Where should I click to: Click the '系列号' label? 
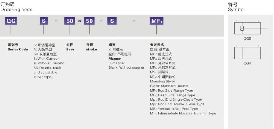pyautogui.click(x=13, y=45)
